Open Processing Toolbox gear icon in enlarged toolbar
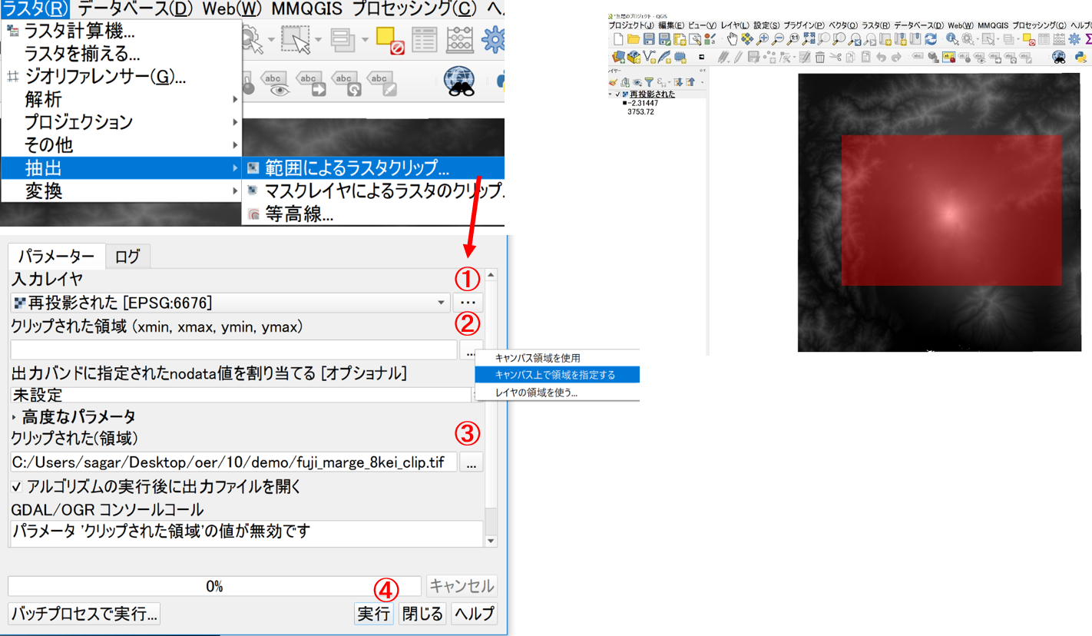This screenshot has width=1092, height=636. coord(493,39)
